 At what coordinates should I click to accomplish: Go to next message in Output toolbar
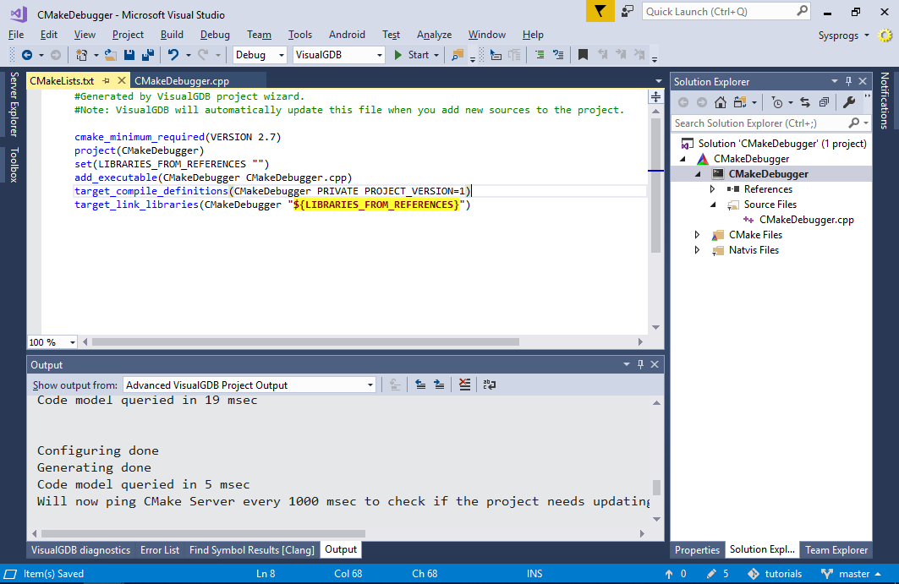[x=439, y=385]
